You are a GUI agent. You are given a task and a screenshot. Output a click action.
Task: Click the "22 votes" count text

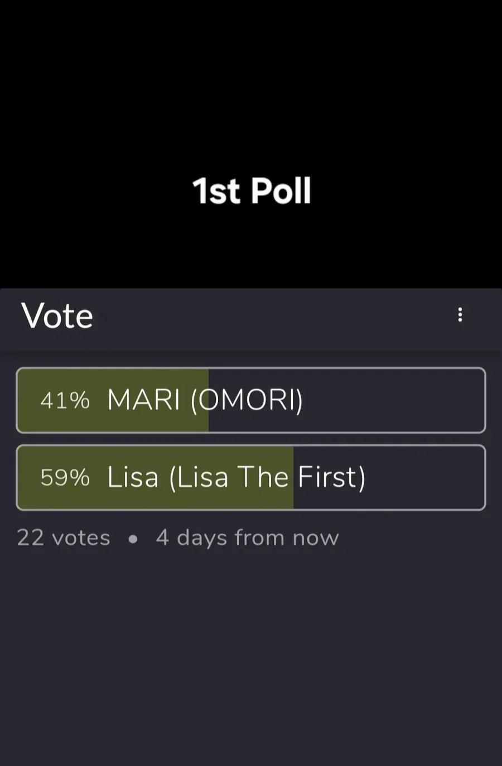[x=64, y=538]
